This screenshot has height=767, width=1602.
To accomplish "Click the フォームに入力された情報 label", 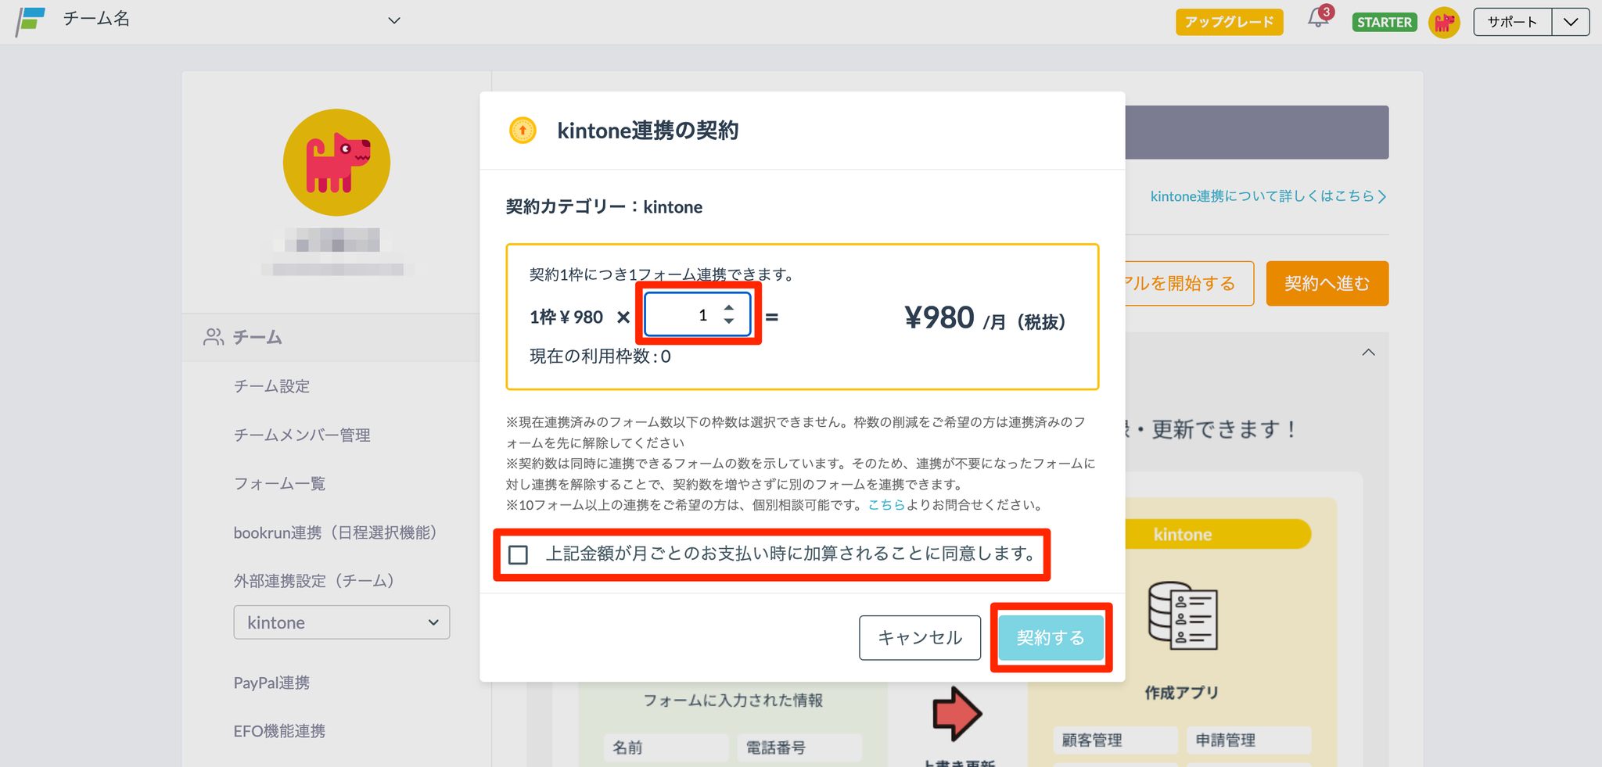I will coord(733,701).
